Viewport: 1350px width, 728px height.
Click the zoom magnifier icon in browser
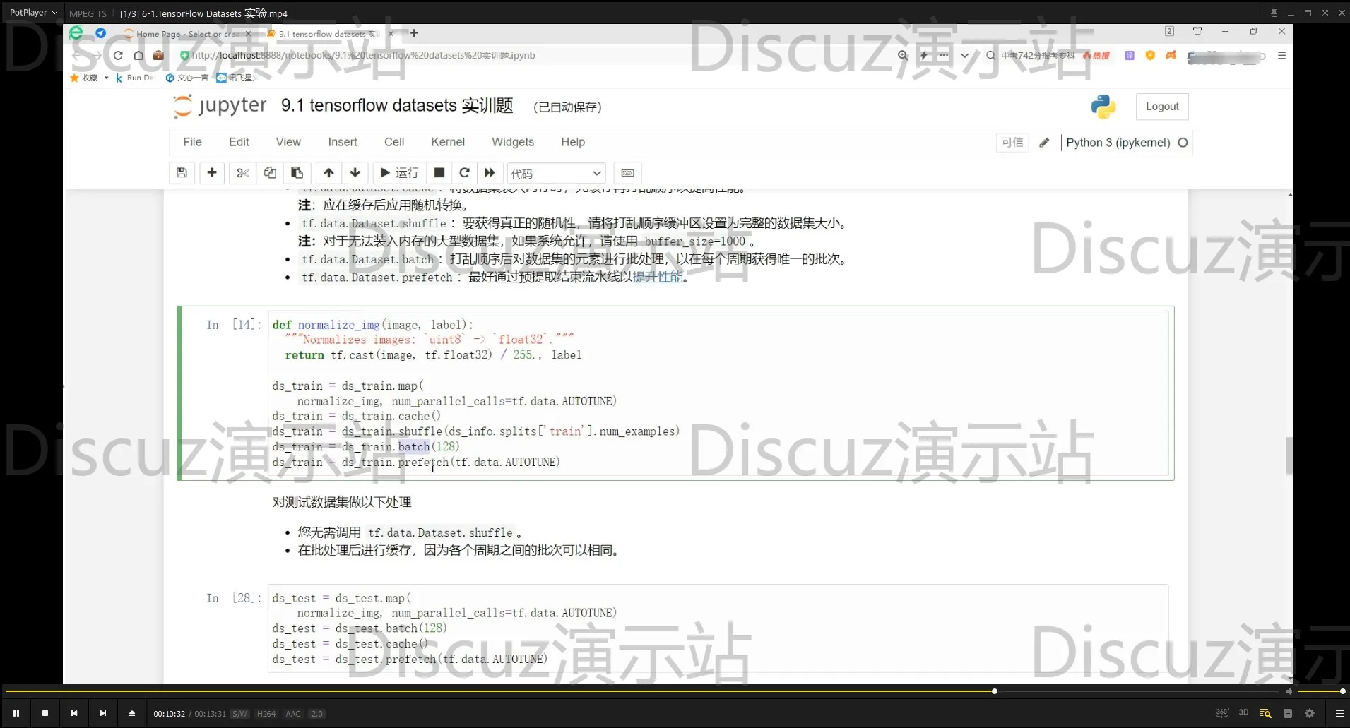click(903, 55)
